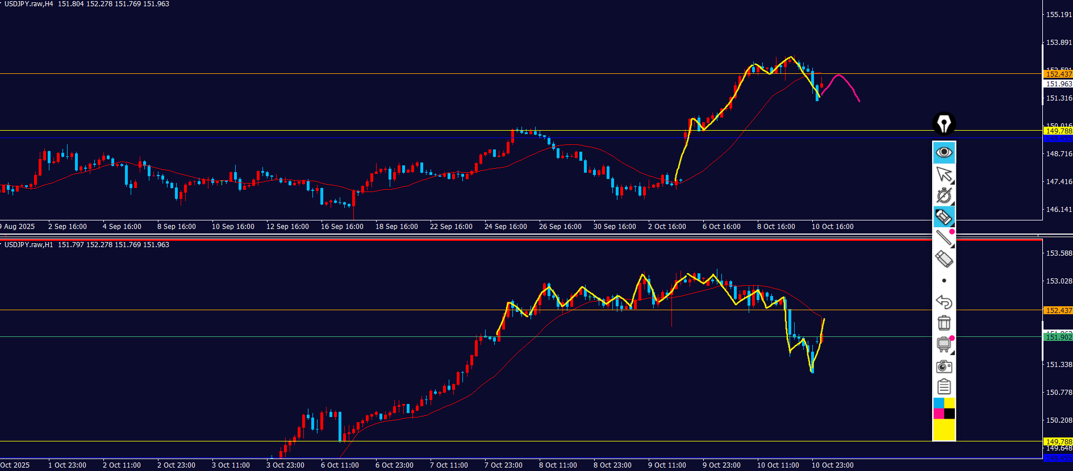1073x471 pixels.
Task: Open the brush size dot selector
Action: (x=944, y=281)
